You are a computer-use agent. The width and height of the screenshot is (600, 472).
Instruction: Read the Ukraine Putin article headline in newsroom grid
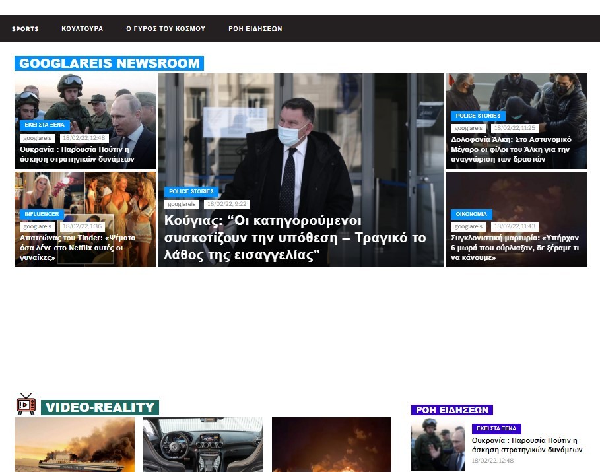coord(77,154)
